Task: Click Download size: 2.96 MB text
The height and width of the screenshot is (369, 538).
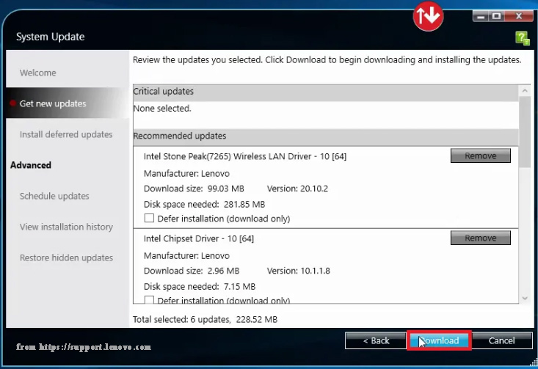Action: pyautogui.click(x=192, y=271)
